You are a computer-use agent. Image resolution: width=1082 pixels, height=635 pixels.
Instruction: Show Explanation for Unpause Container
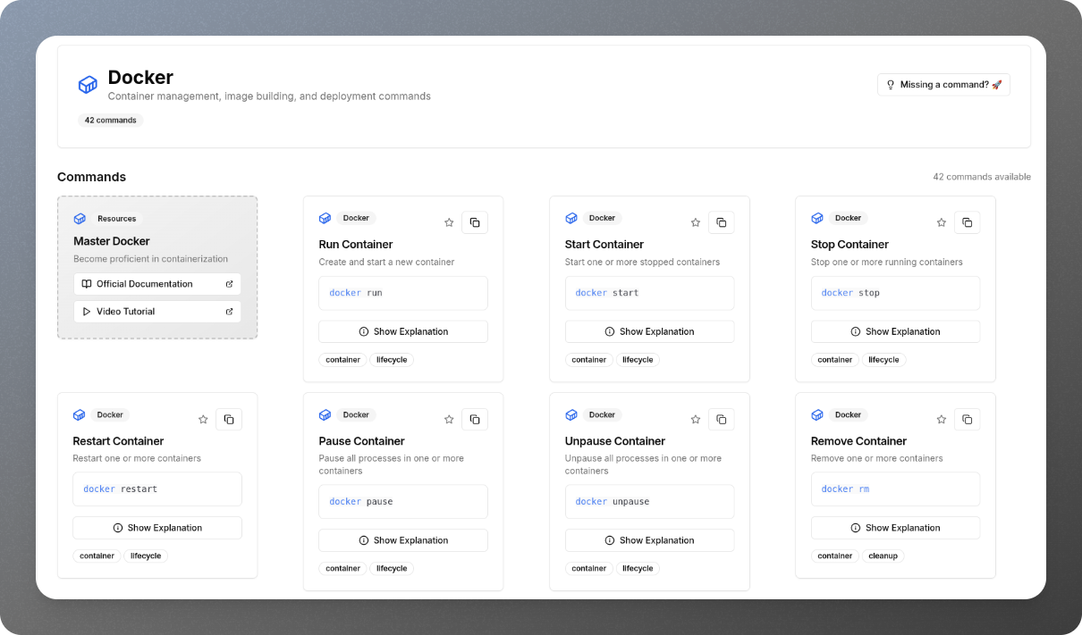tap(649, 540)
